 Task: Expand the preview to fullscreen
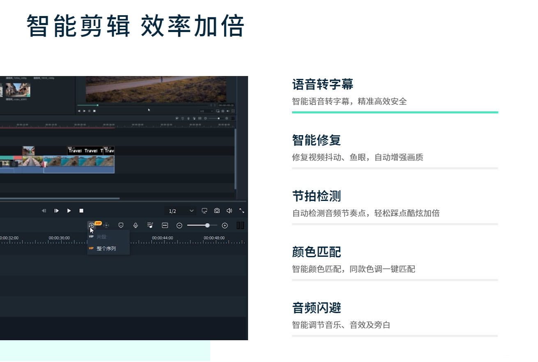pos(241,210)
